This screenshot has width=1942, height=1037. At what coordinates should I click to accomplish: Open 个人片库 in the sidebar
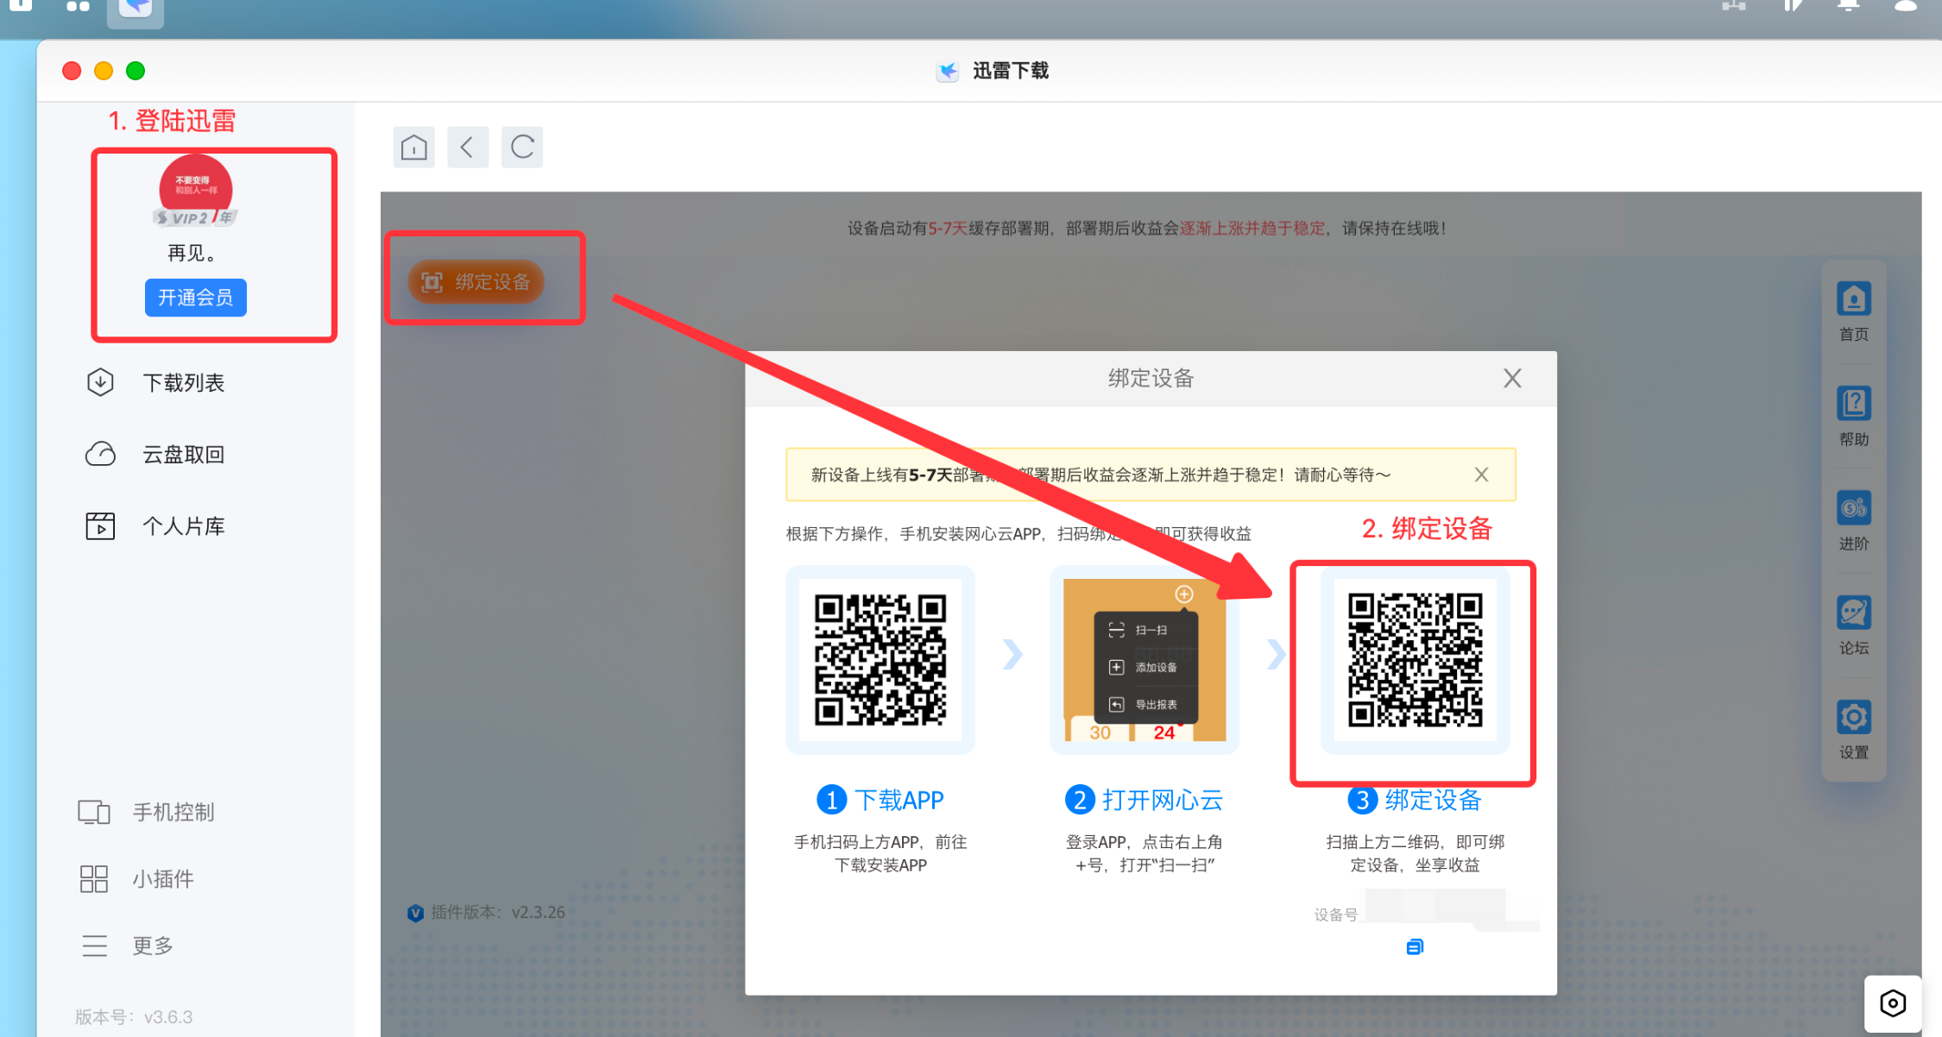(x=182, y=525)
